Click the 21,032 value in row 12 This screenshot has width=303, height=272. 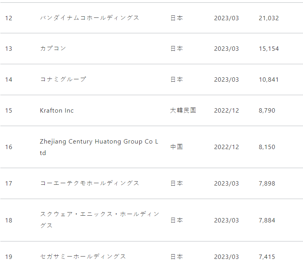pos(268,18)
